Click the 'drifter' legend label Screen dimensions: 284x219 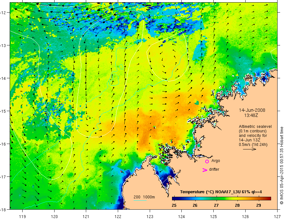(x=214, y=169)
